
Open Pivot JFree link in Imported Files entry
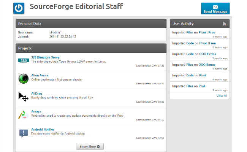(x=207, y=32)
